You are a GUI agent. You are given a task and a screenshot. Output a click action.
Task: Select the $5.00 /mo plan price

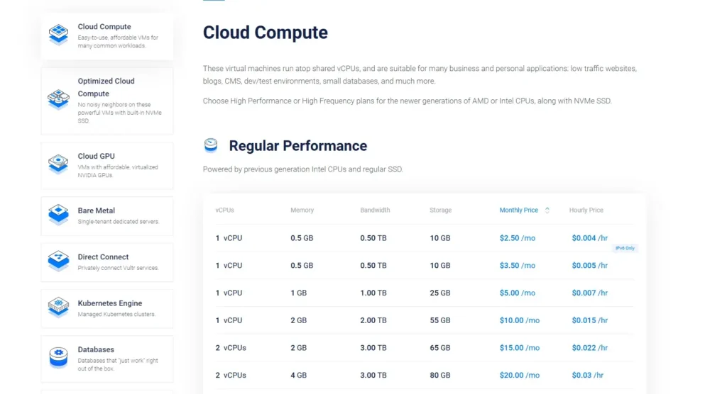[x=518, y=293]
